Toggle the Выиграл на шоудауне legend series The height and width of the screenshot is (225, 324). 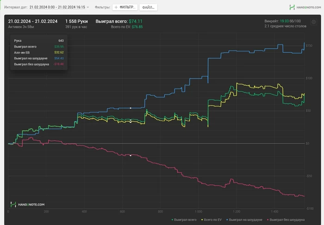[244, 219]
